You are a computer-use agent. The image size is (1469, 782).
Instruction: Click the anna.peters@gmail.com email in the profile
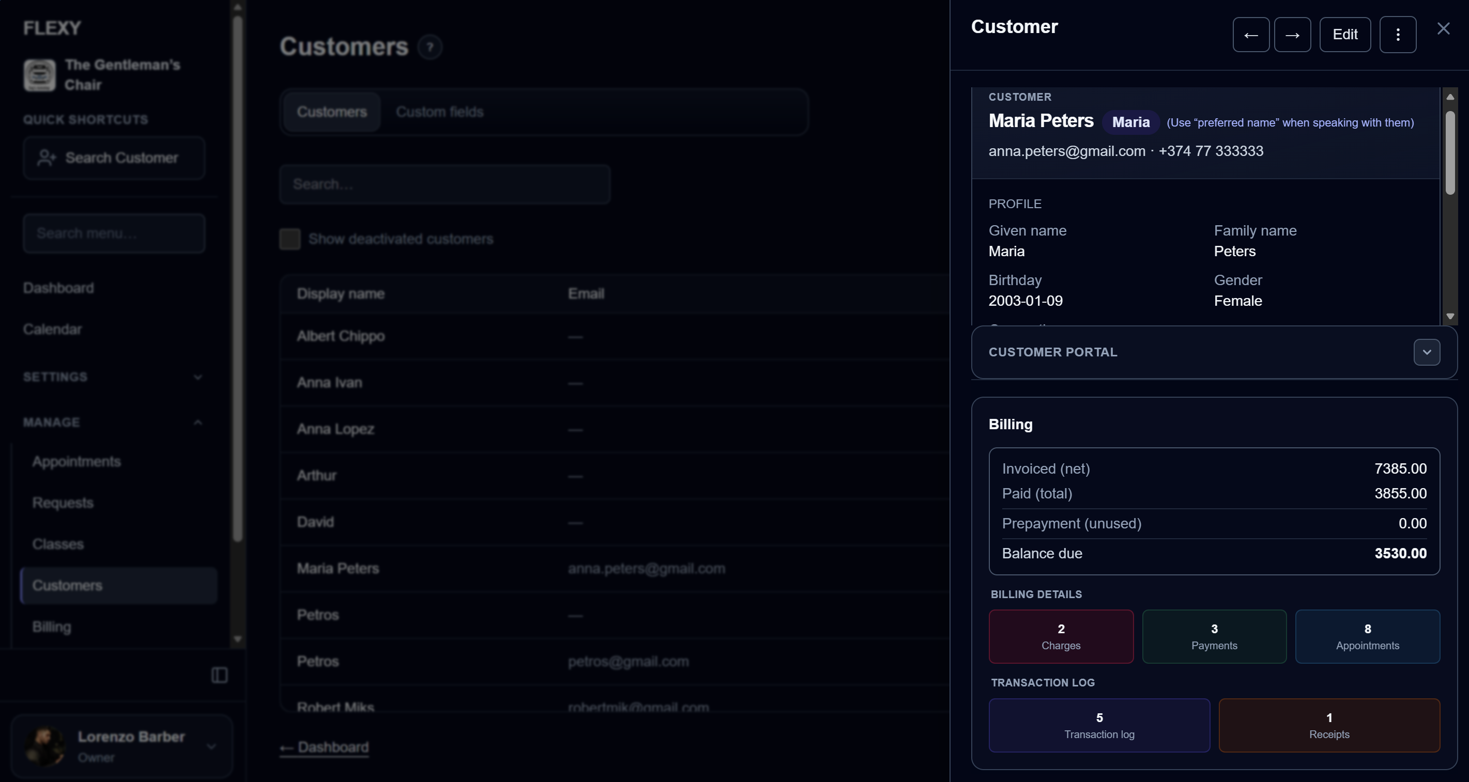[1066, 151]
